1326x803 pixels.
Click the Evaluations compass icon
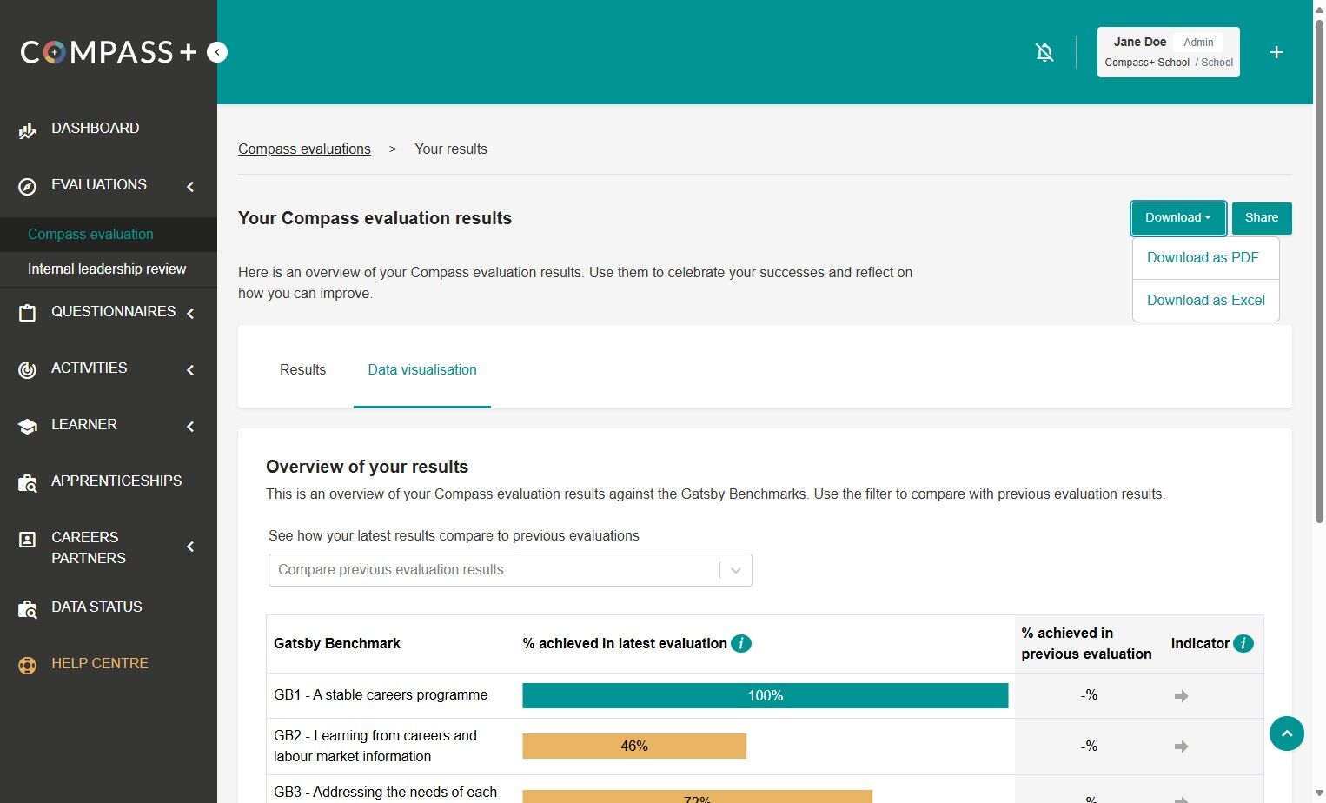pyautogui.click(x=28, y=186)
